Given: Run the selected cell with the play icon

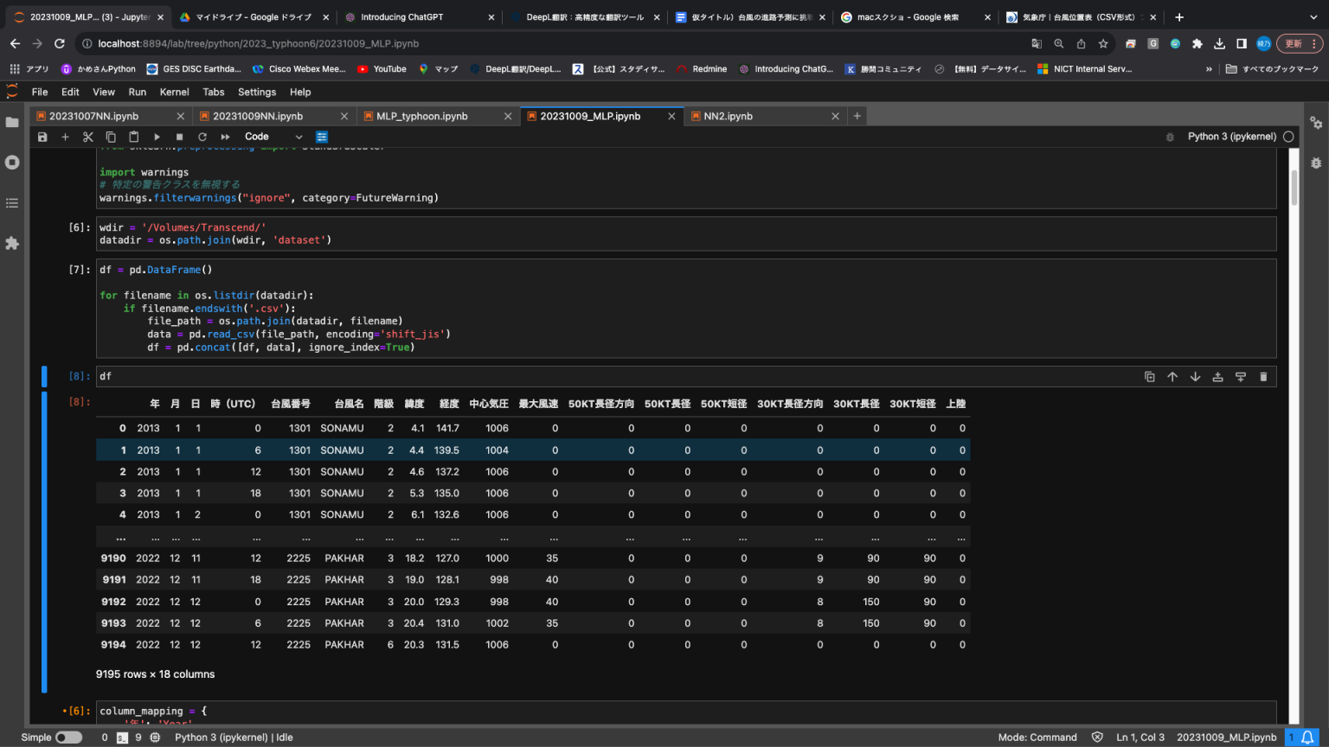Looking at the screenshot, I should tap(157, 137).
